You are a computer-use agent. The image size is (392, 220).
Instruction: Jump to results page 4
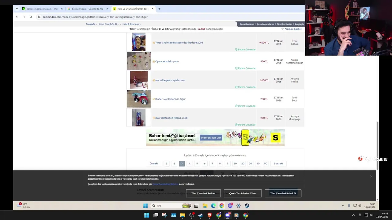(x=189, y=163)
